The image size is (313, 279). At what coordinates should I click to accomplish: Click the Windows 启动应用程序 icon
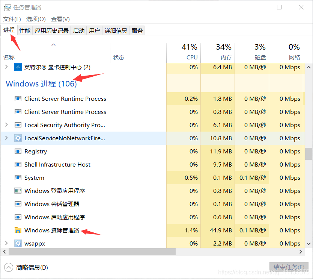pos(18,217)
